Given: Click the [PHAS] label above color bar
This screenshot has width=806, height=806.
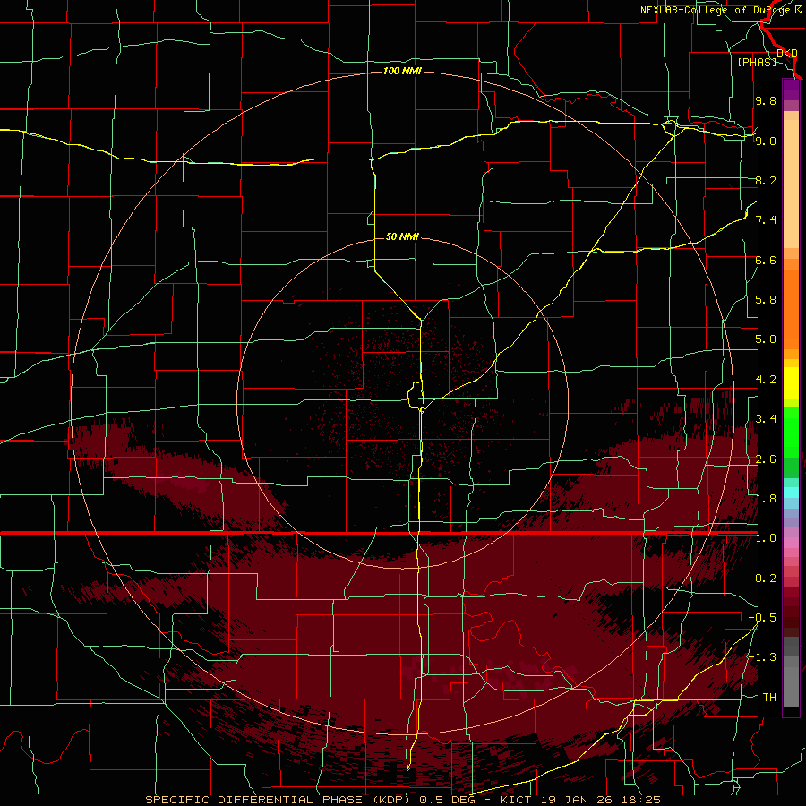Looking at the screenshot, I should click(757, 62).
